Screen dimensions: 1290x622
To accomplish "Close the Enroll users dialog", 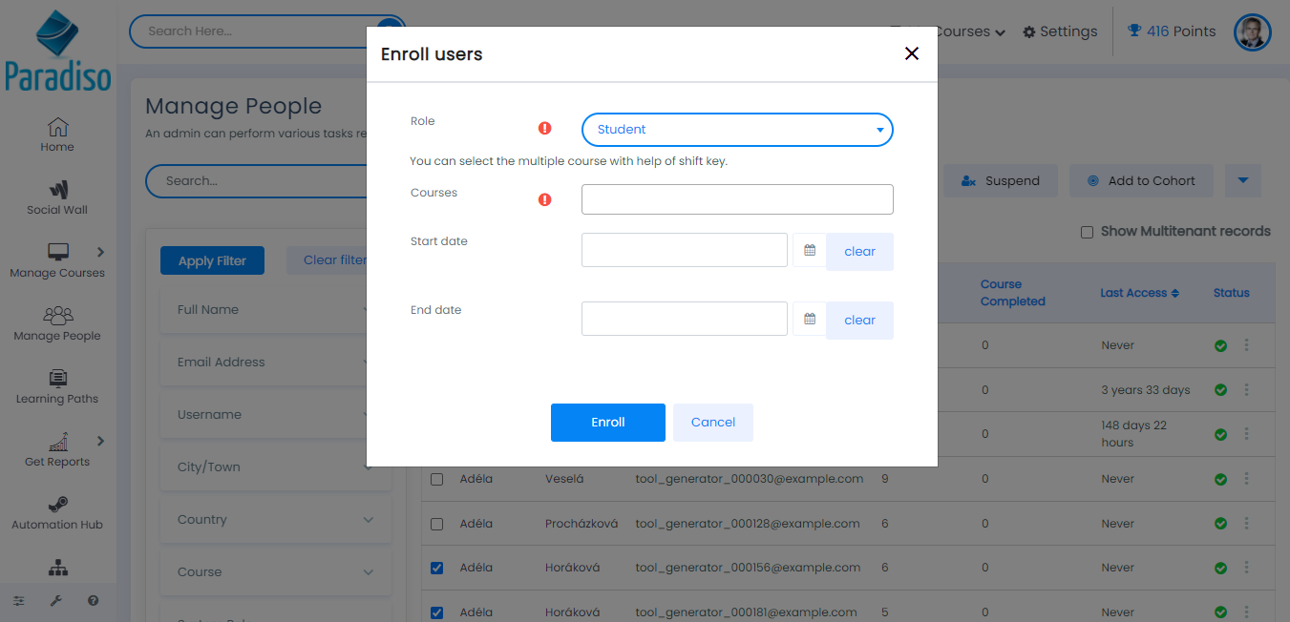I will [x=911, y=53].
